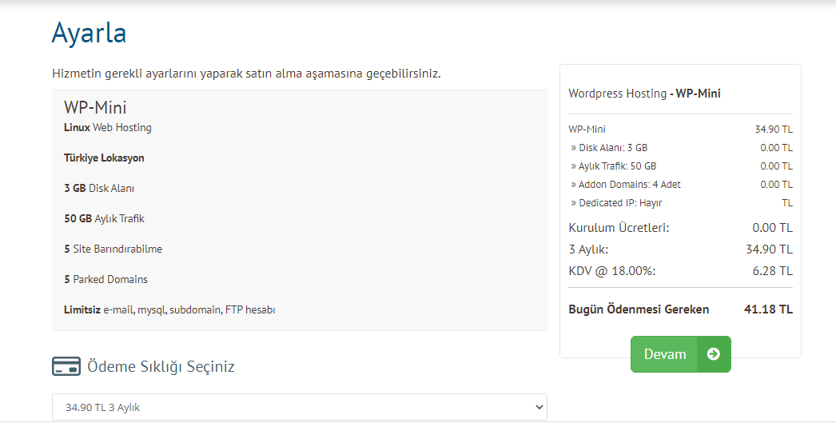836x427 pixels.
Task: Click the Limitsiz e-mail feature line
Action: tap(169, 310)
